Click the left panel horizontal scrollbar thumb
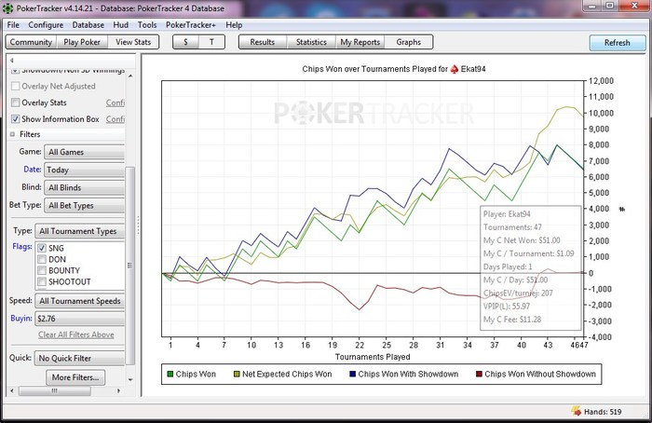The width and height of the screenshot is (652, 423). click(54, 391)
